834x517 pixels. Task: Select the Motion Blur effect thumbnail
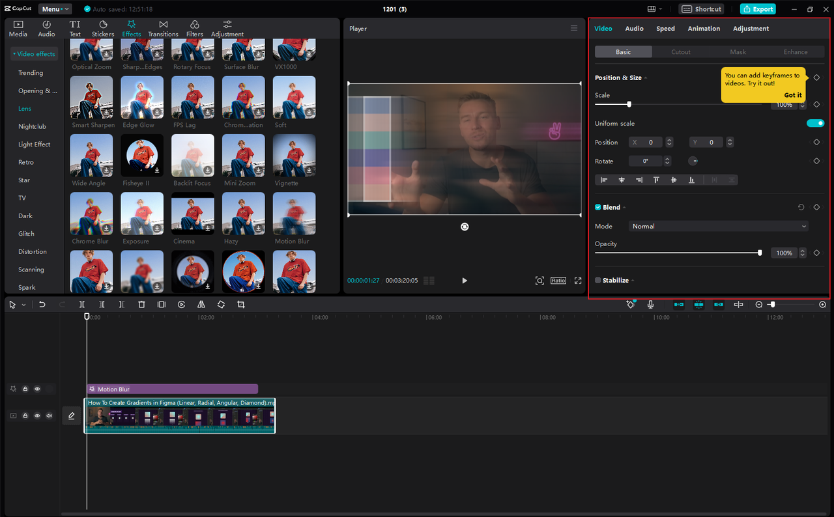click(x=294, y=214)
